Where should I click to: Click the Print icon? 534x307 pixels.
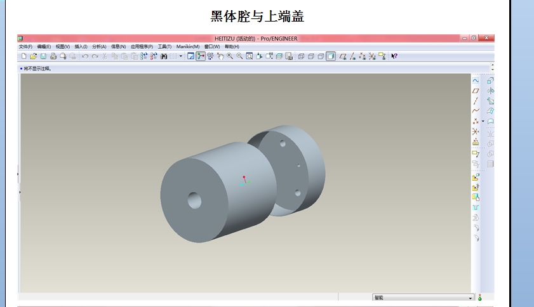click(53, 56)
